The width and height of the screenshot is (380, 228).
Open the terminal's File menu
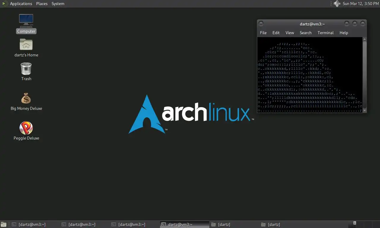click(263, 33)
